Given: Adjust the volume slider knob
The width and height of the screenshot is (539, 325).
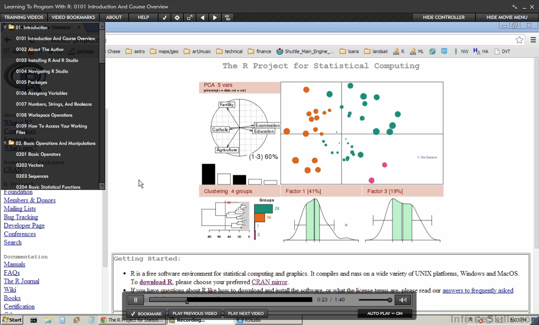Looking at the screenshot, I should click(x=390, y=300).
